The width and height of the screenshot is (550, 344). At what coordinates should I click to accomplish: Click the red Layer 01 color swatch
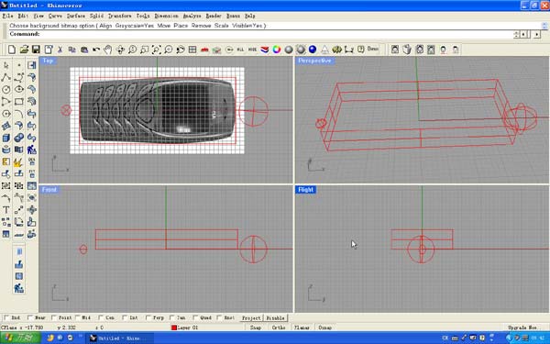click(x=173, y=327)
